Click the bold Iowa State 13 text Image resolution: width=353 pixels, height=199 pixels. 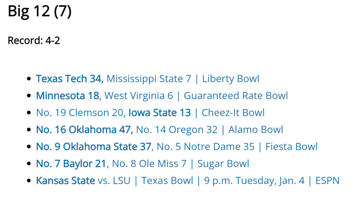(x=160, y=113)
